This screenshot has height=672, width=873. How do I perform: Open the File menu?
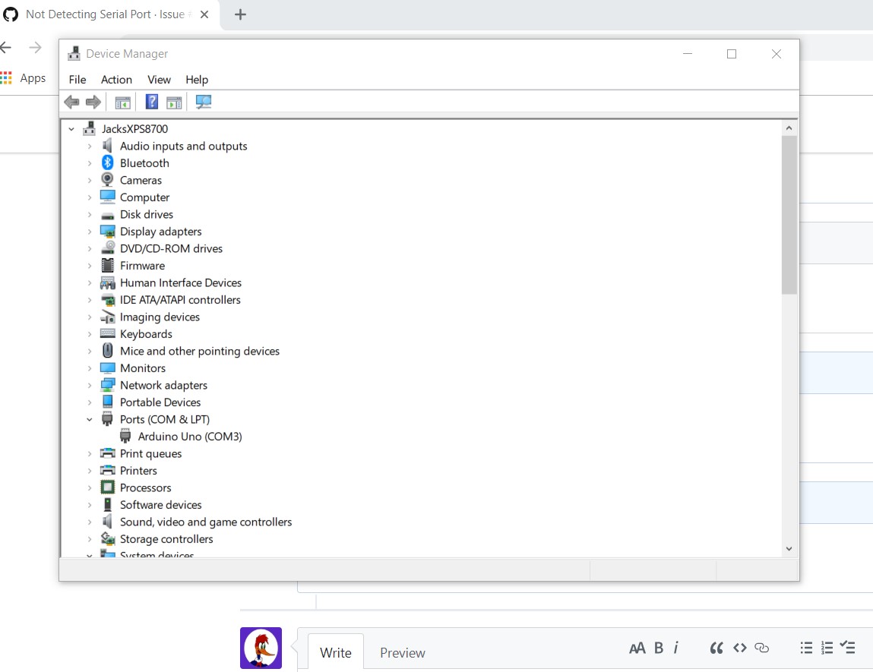click(x=77, y=80)
